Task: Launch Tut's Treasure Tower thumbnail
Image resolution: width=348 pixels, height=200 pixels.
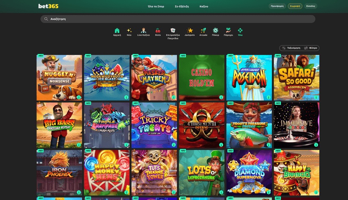Action: coord(154,173)
